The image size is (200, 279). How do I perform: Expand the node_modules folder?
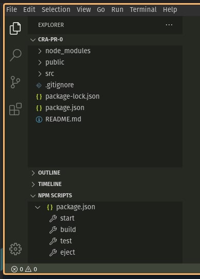[x=105, y=51]
